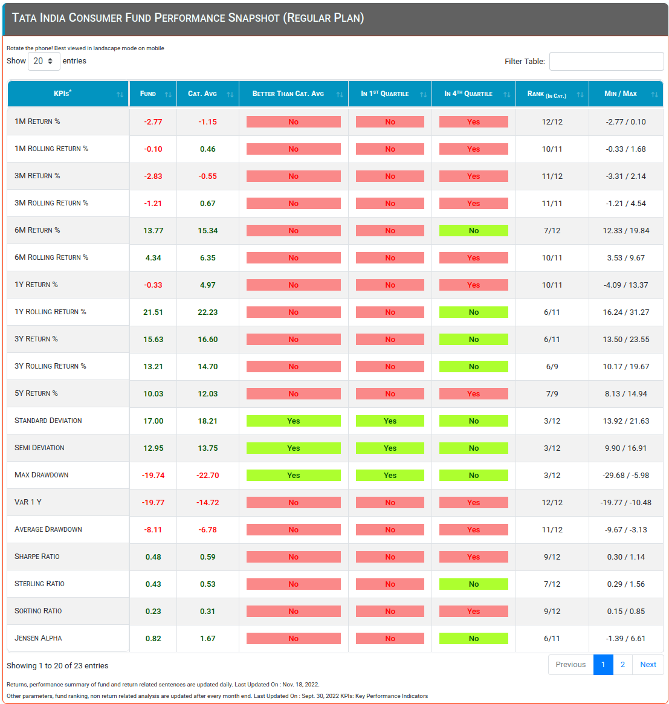Click the Showing 1 to 20 of 23 entries text
The height and width of the screenshot is (704, 669).
[57, 666]
